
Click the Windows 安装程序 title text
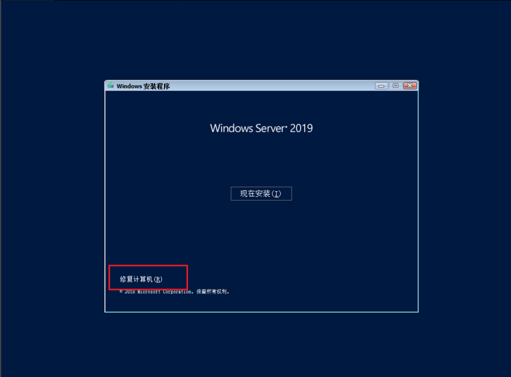pyautogui.click(x=143, y=86)
